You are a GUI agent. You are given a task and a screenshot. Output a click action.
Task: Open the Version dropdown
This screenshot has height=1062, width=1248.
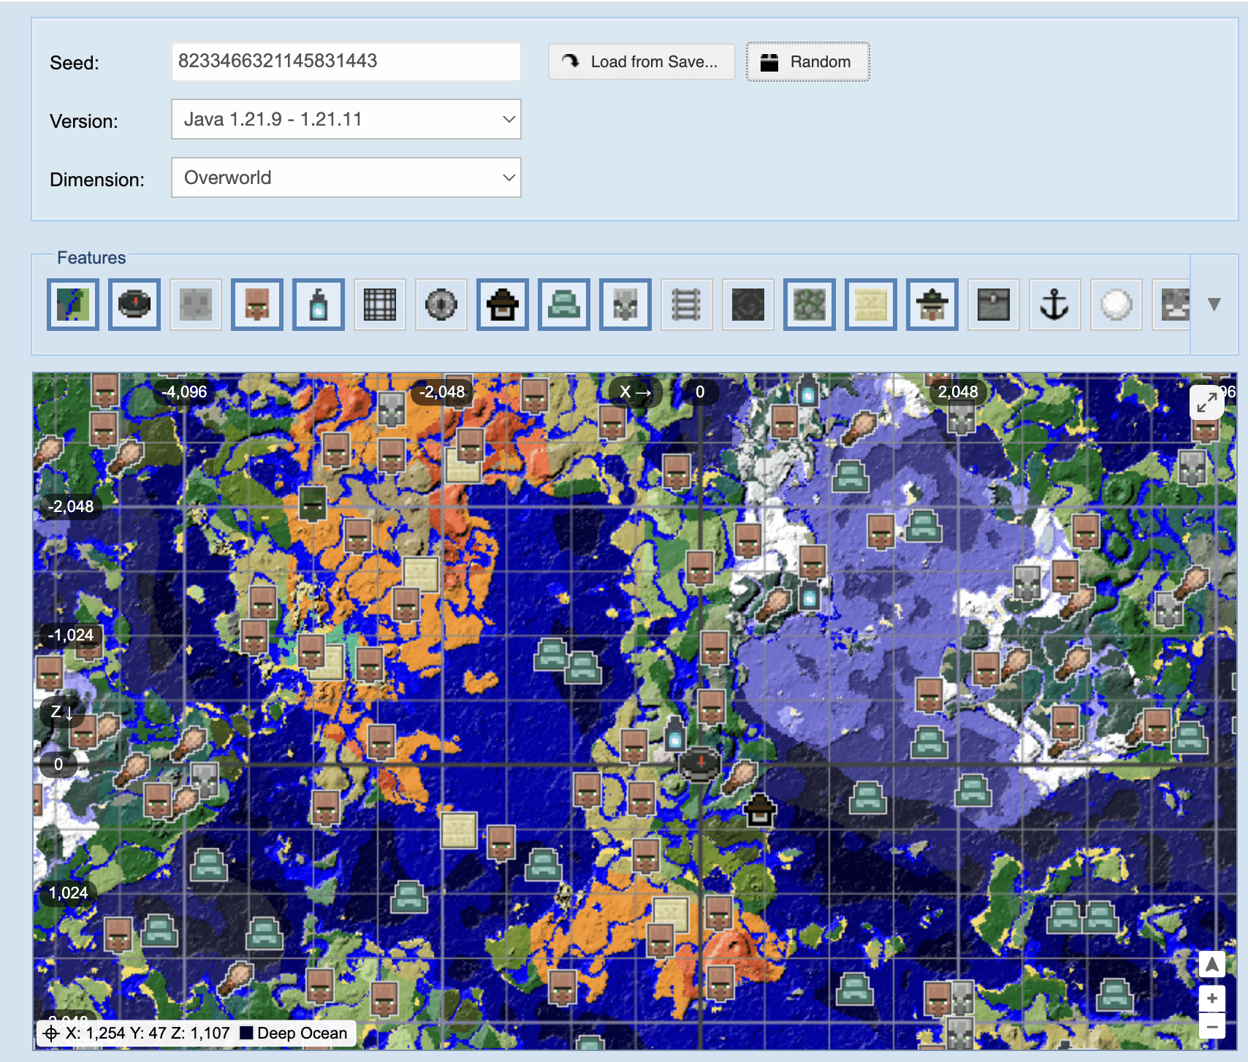pyautogui.click(x=346, y=119)
